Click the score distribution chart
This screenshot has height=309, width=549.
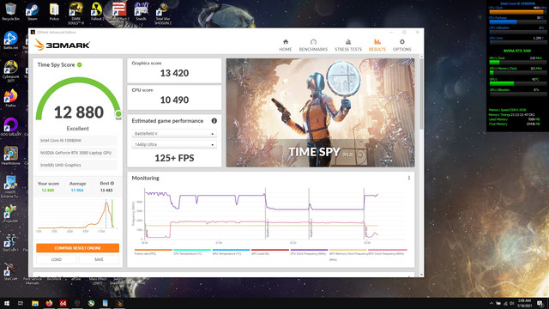coord(77,215)
